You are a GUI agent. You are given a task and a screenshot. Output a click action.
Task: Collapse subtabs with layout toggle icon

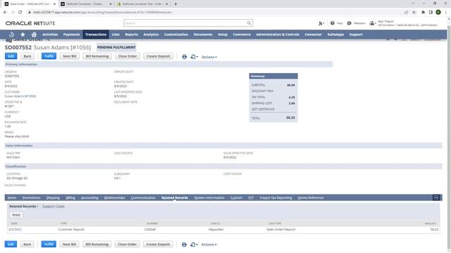436,197
